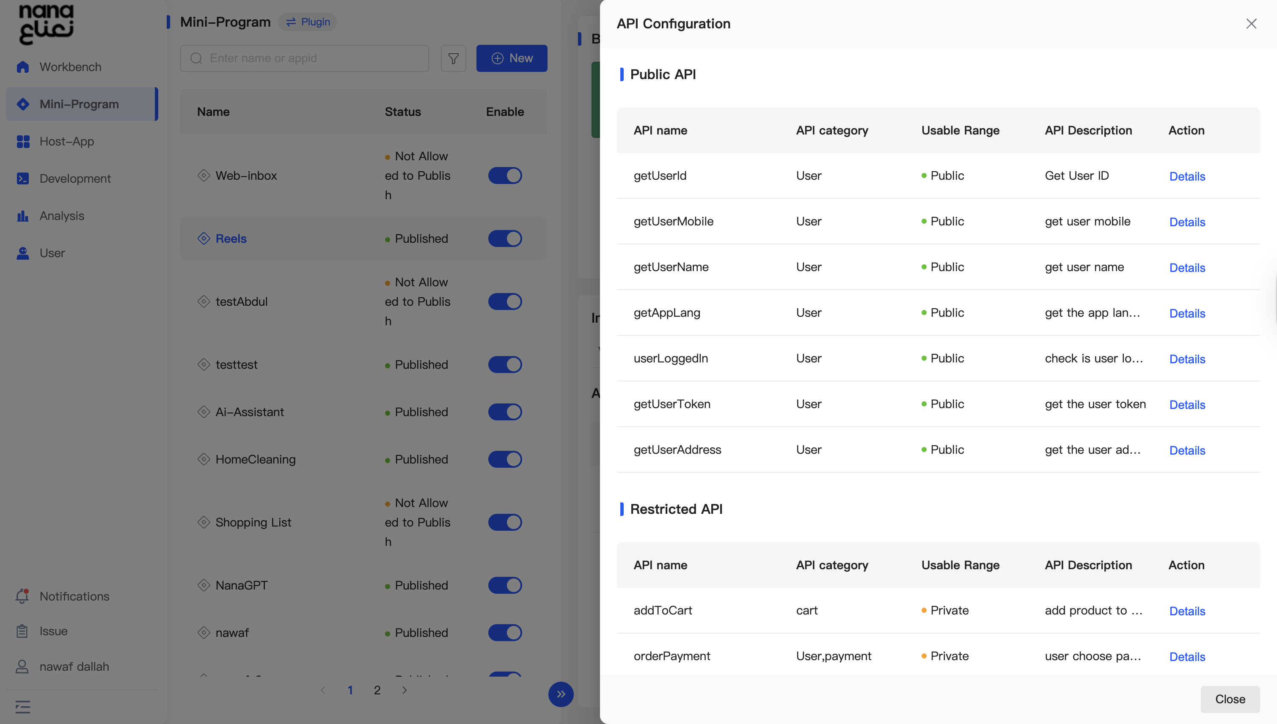1277x724 pixels.
Task: Click the filter funnel icon
Action: click(x=453, y=59)
